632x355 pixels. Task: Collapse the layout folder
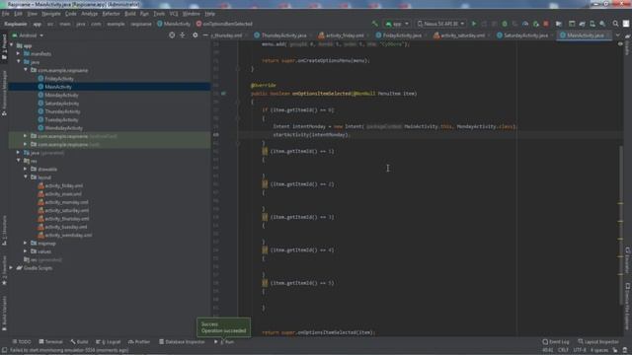click(26, 177)
